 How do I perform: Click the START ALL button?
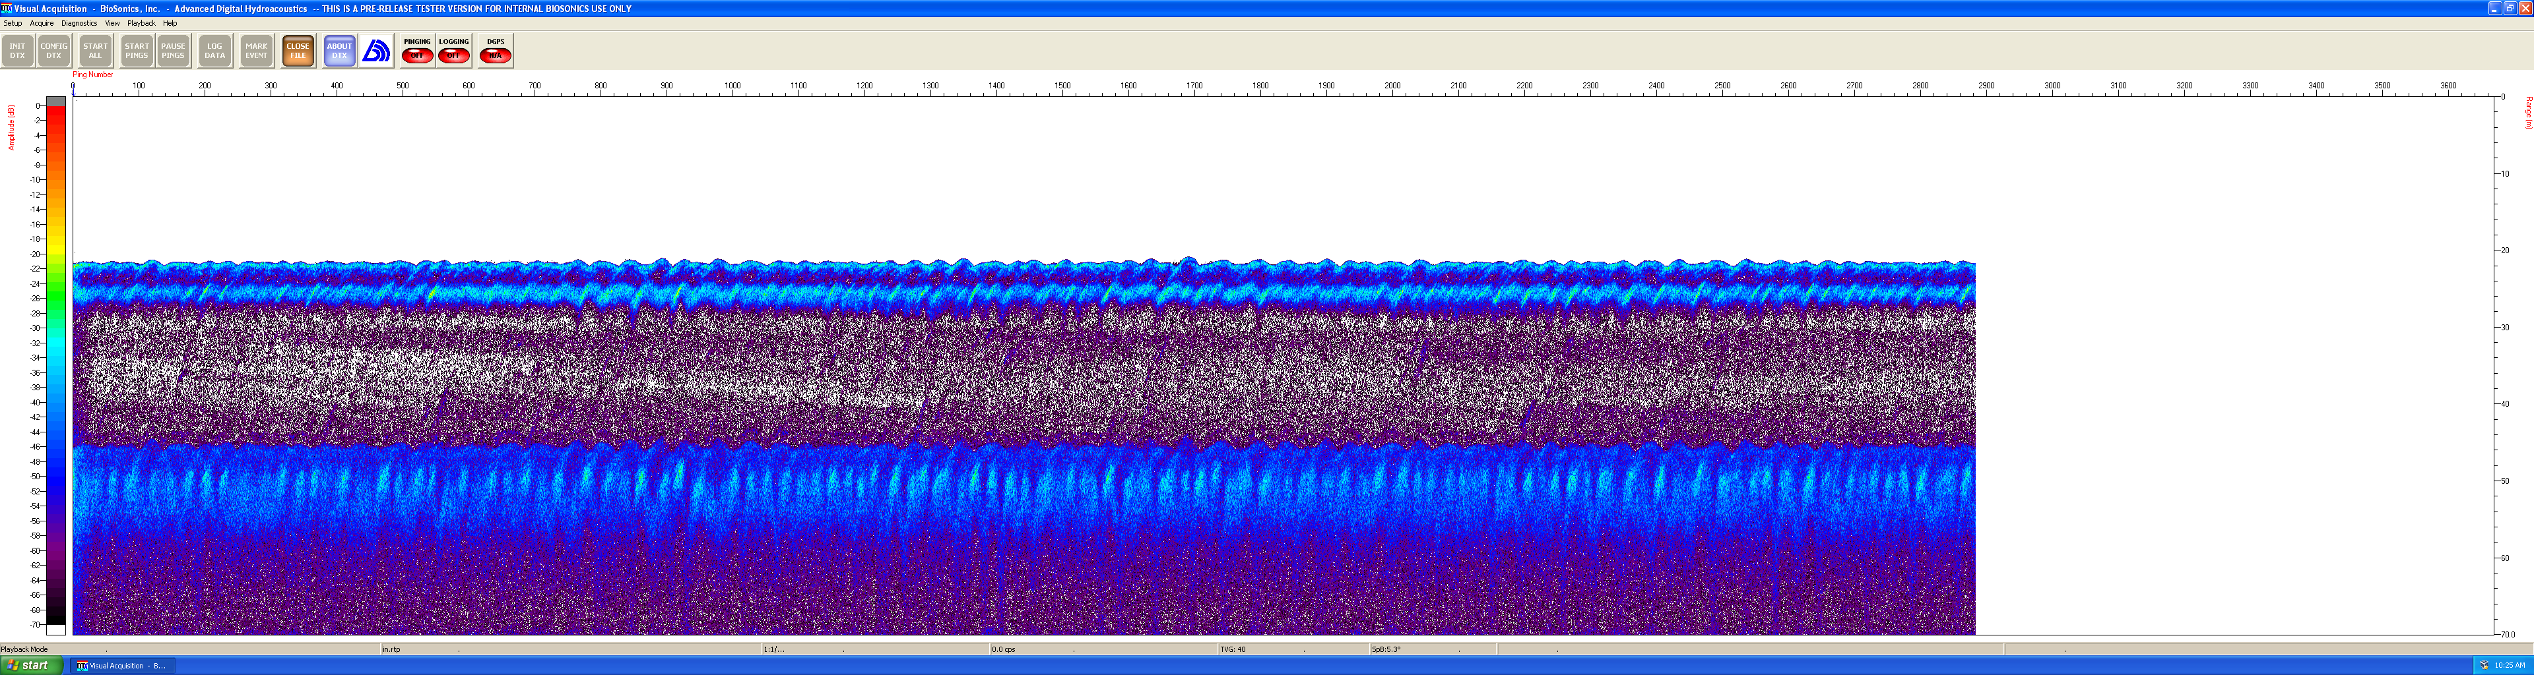96,51
